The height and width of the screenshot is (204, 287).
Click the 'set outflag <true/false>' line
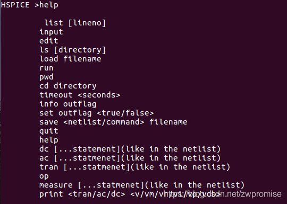[x=97, y=113]
